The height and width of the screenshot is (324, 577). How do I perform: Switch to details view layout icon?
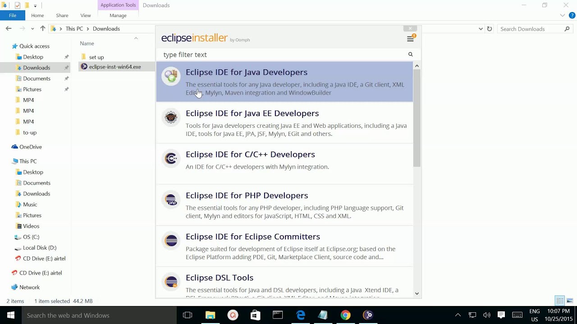click(x=560, y=301)
